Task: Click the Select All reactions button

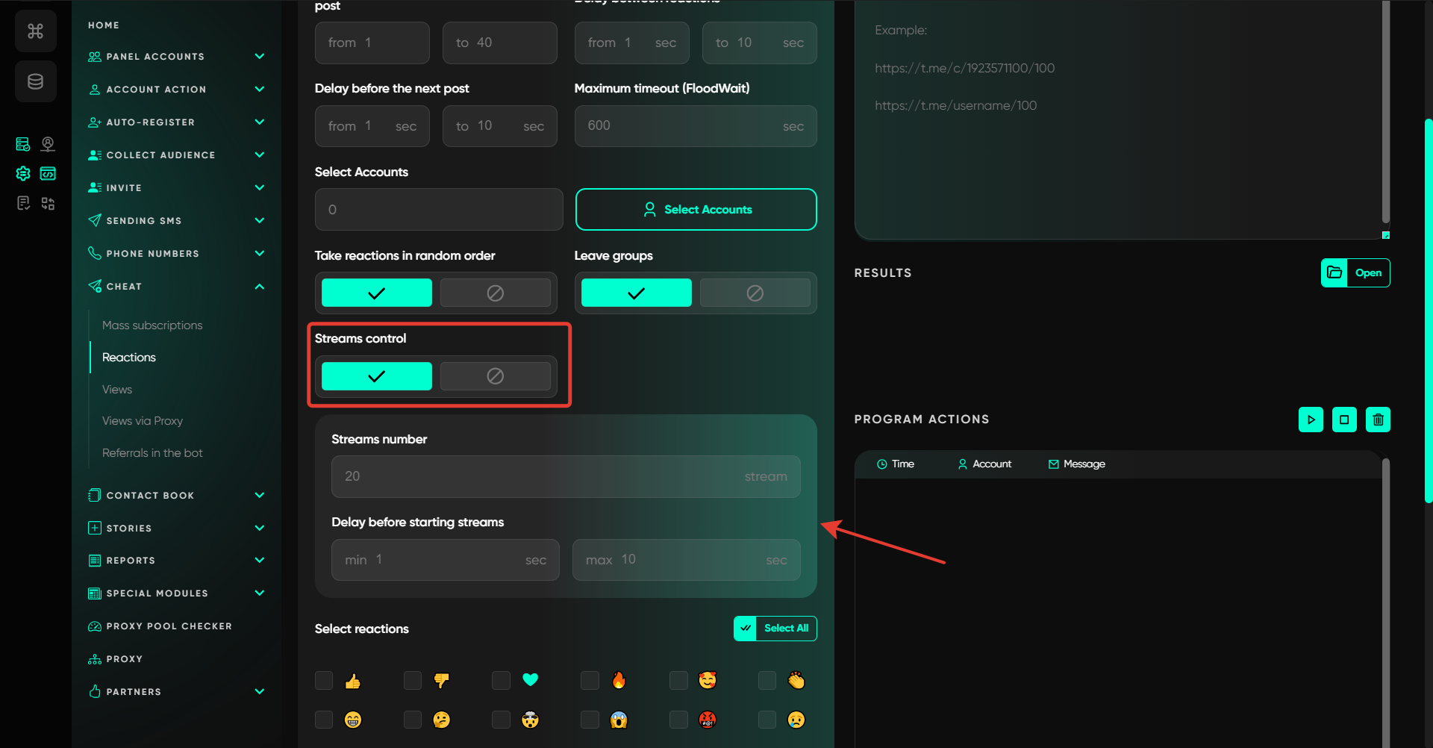Action: pyautogui.click(x=775, y=629)
